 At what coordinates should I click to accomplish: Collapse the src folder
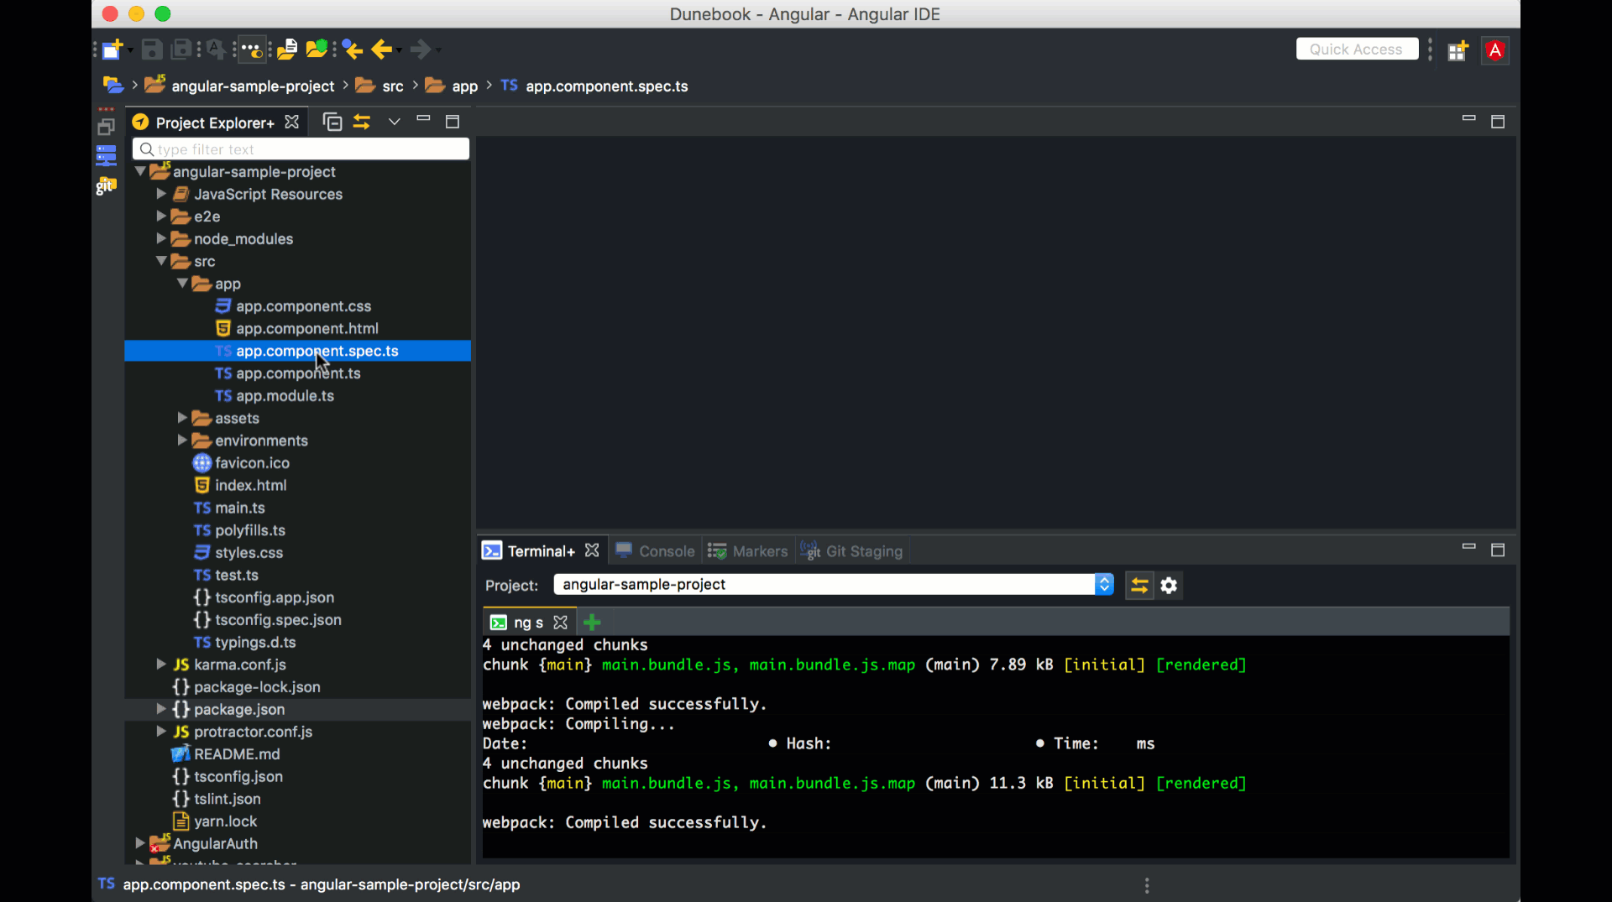coord(161,261)
